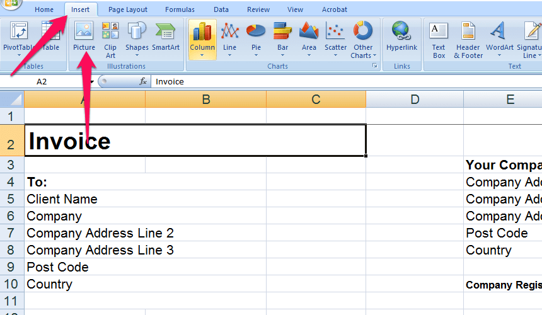Open the Formulas tab

coord(180,9)
